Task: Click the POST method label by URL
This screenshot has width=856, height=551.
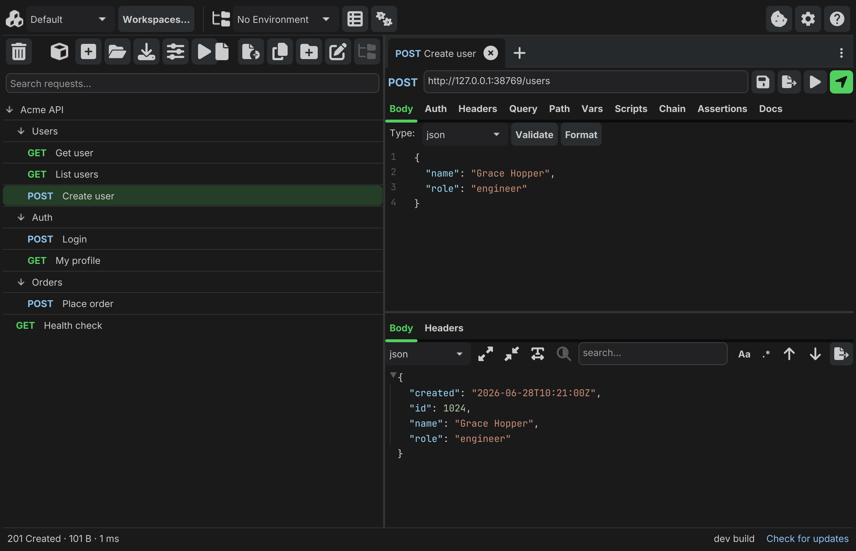Action: (403, 82)
